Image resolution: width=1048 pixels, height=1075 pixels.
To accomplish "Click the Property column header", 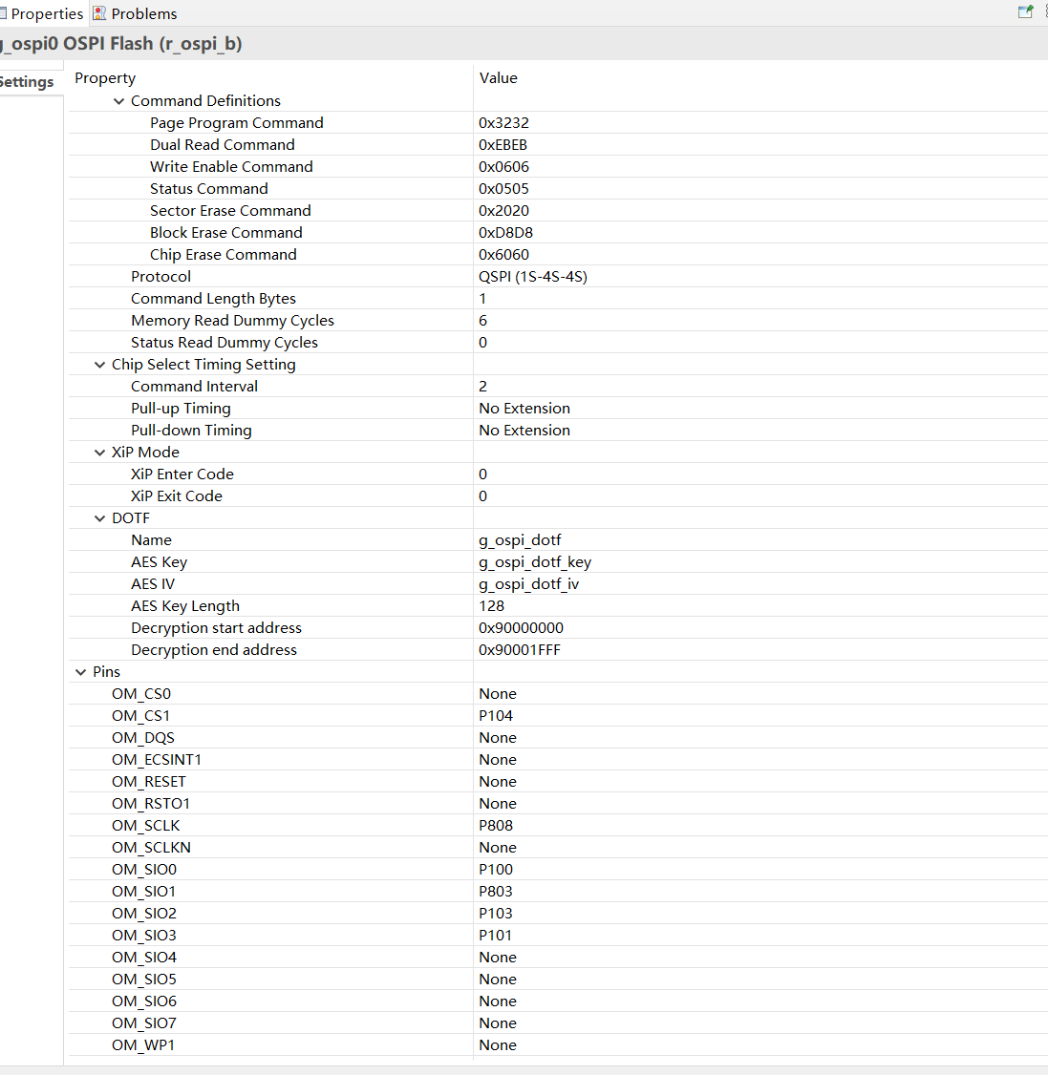I will (105, 78).
